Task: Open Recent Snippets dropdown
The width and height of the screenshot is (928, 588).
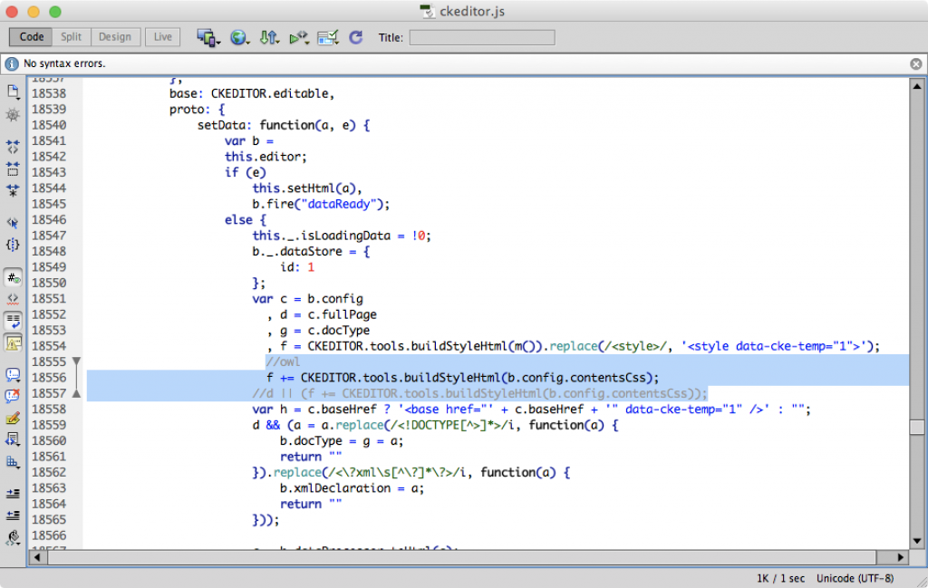Action: coord(13,439)
